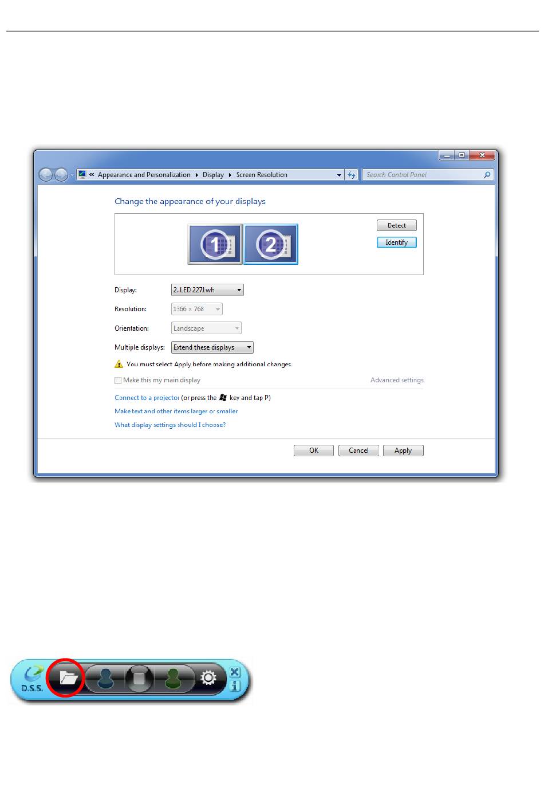Click the blue user icon in D.S.S. toolbar
Screen dimensions: 544x795
click(x=105, y=680)
